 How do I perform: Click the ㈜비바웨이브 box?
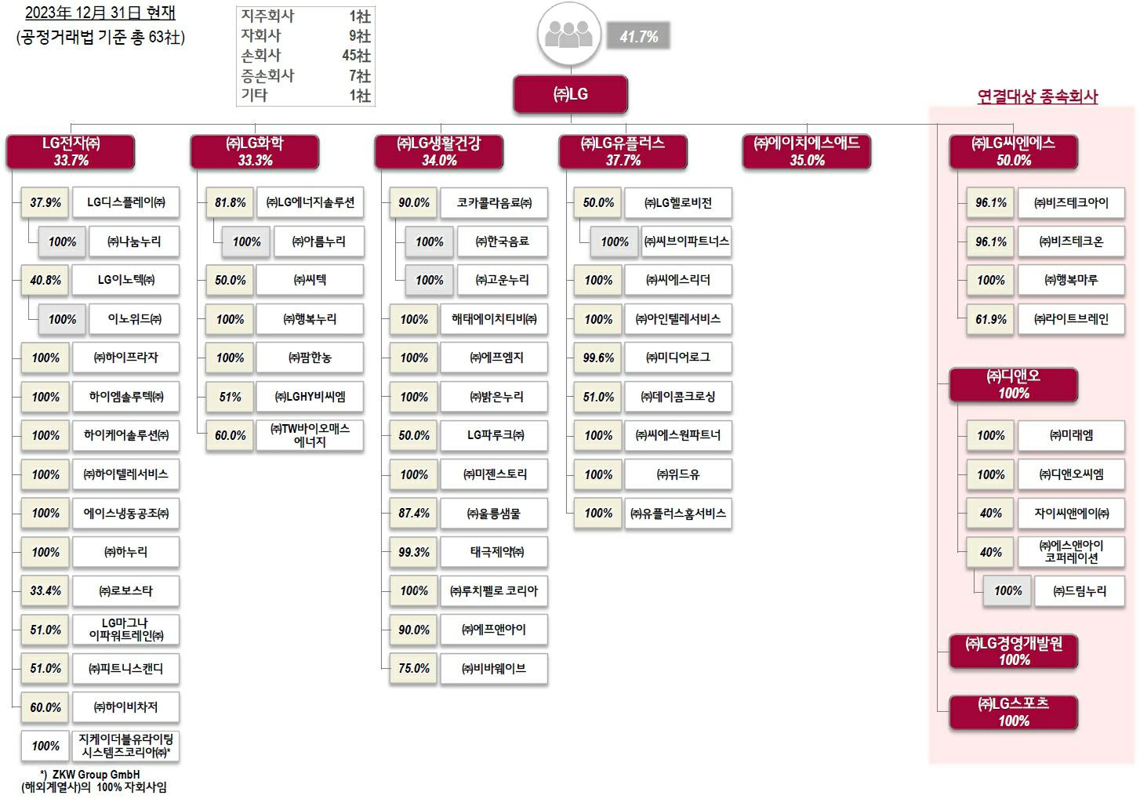click(494, 669)
